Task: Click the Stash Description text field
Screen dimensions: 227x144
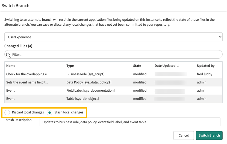Action: click(130, 122)
